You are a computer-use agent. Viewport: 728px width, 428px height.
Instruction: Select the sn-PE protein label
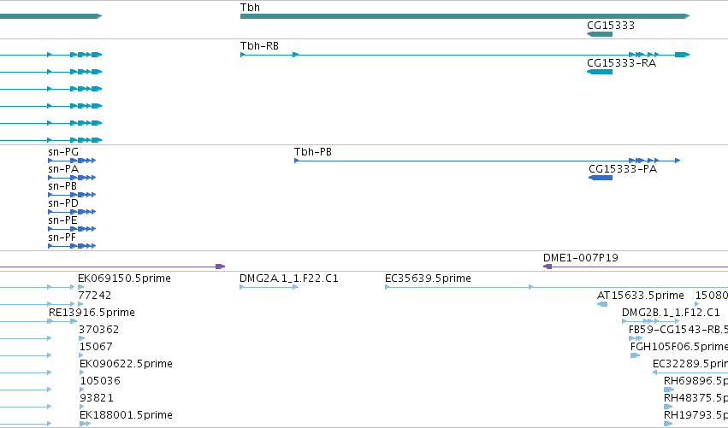(x=62, y=220)
